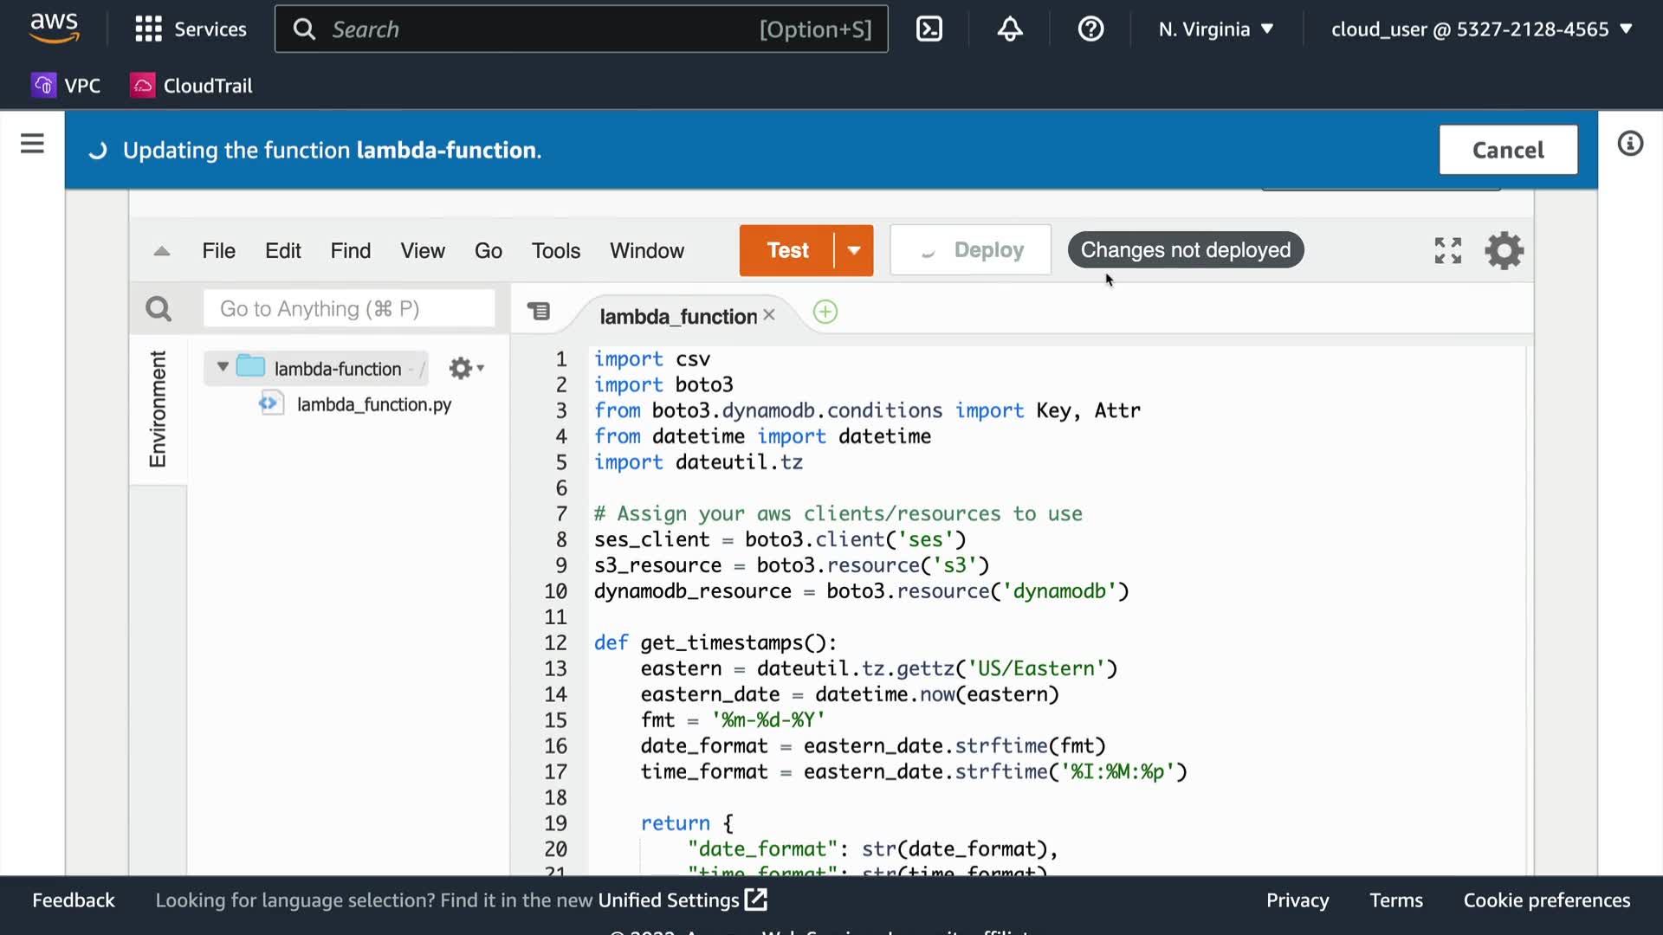This screenshot has width=1663, height=935.
Task: Click the Go to Anything input field
Action: (348, 309)
